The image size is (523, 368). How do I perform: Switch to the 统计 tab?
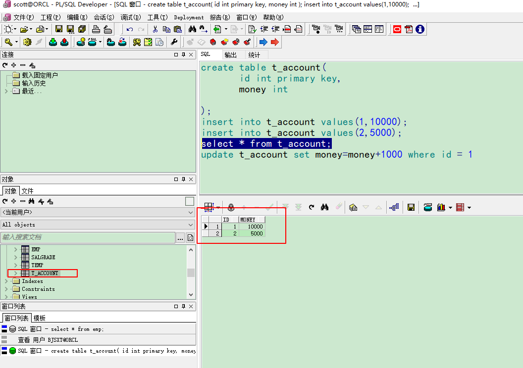click(x=254, y=55)
